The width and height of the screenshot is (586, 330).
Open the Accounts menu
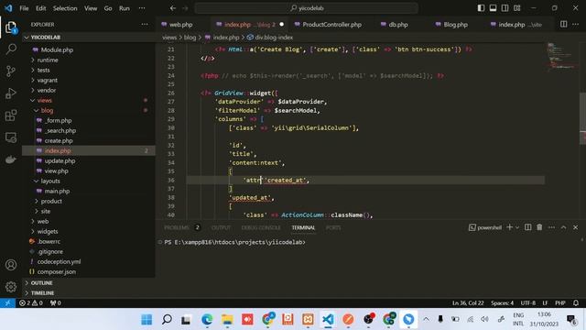(x=11, y=265)
